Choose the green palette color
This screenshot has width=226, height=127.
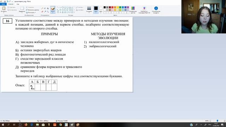coord(120,7)
